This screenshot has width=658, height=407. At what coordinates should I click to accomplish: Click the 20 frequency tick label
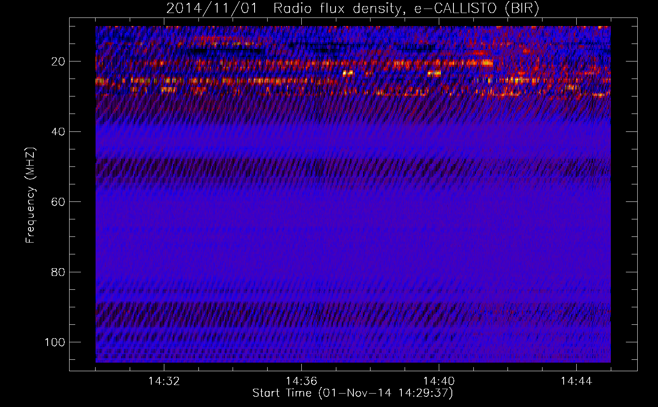[x=58, y=61]
